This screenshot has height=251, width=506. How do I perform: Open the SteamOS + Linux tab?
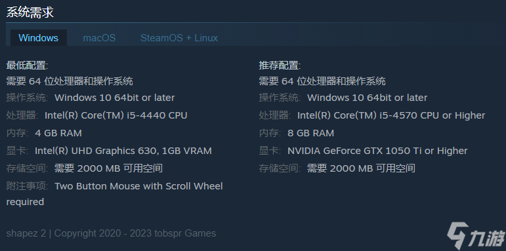(x=179, y=38)
